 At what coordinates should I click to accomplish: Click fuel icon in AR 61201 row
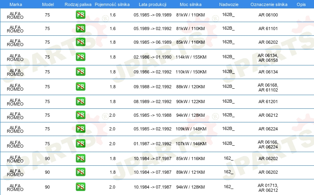[x=80, y=101]
